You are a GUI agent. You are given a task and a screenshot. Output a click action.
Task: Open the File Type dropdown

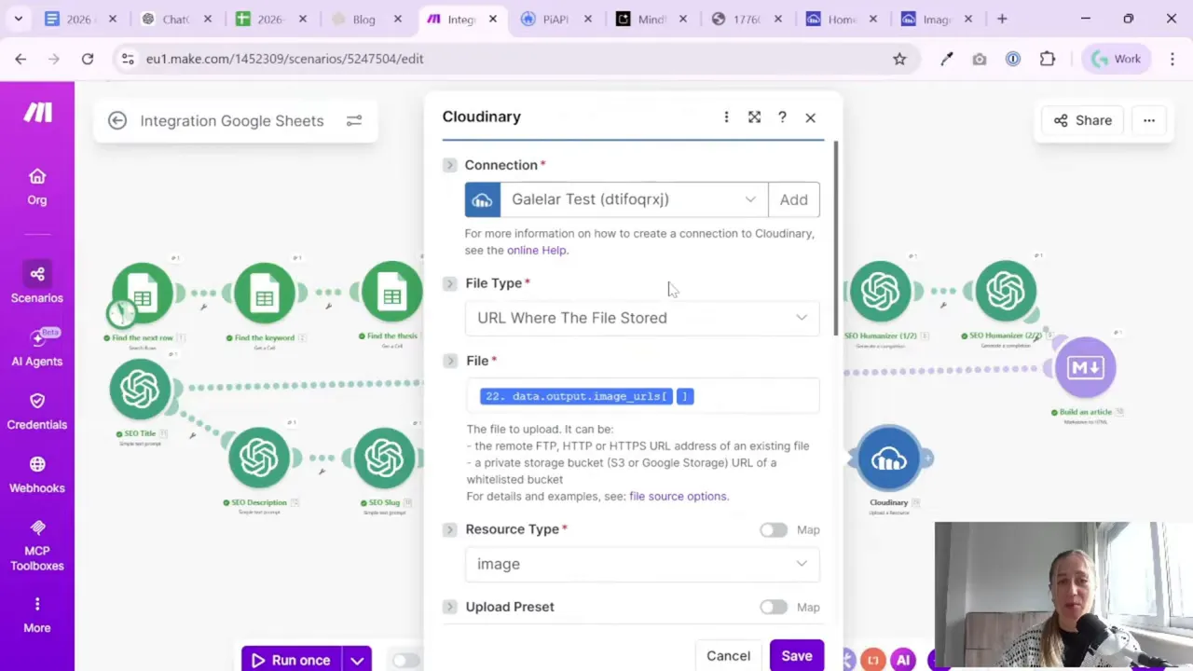click(x=642, y=318)
